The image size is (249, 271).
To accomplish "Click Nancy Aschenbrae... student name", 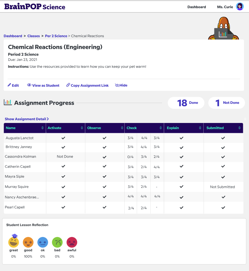I will [x=22, y=197].
